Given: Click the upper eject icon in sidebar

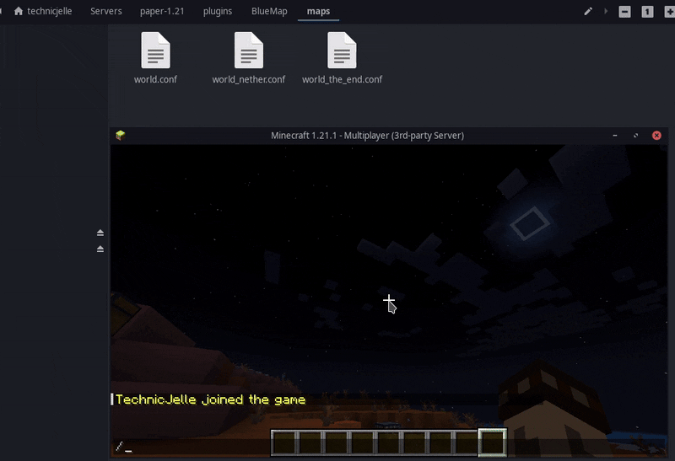Looking at the screenshot, I should [100, 233].
